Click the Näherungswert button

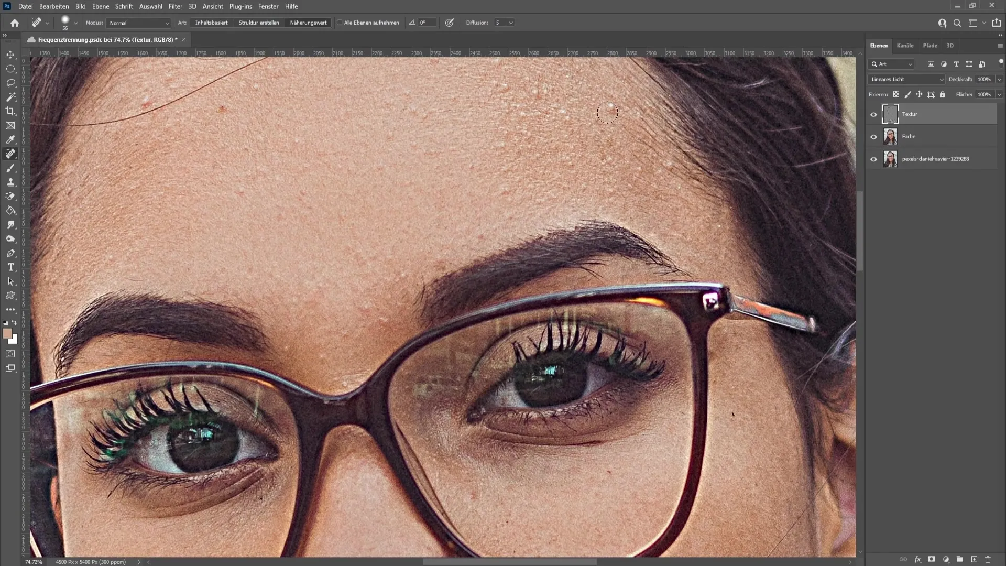click(x=308, y=23)
